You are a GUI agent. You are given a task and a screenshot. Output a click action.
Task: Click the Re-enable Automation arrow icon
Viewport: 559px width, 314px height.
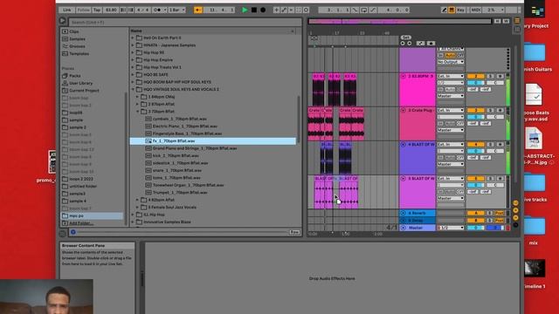(x=291, y=10)
